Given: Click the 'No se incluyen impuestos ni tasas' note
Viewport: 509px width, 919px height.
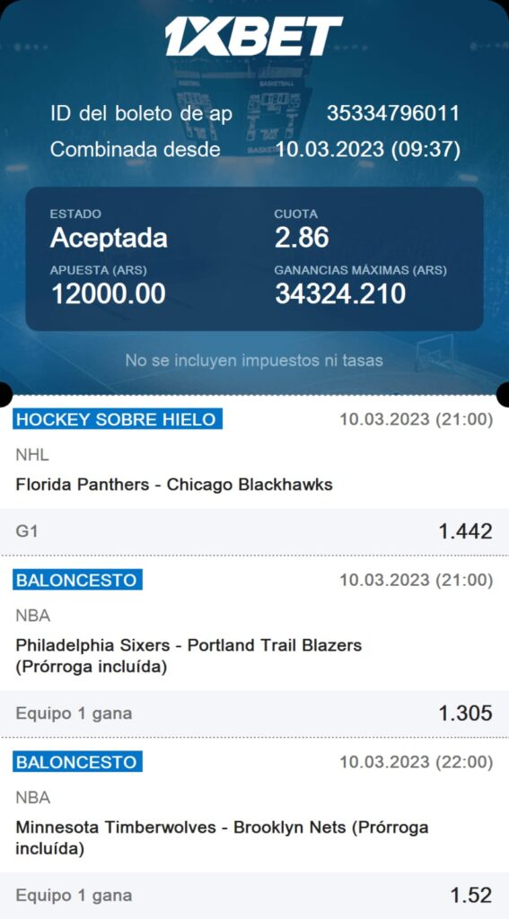Looking at the screenshot, I should pyautogui.click(x=254, y=361).
